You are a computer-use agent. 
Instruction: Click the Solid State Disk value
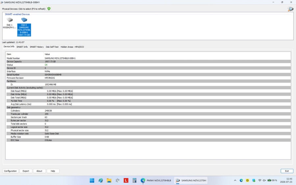[52, 134]
